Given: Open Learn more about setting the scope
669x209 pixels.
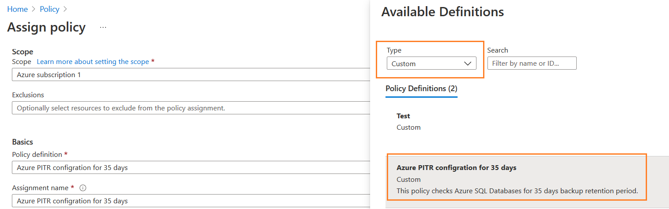Looking at the screenshot, I should point(93,62).
